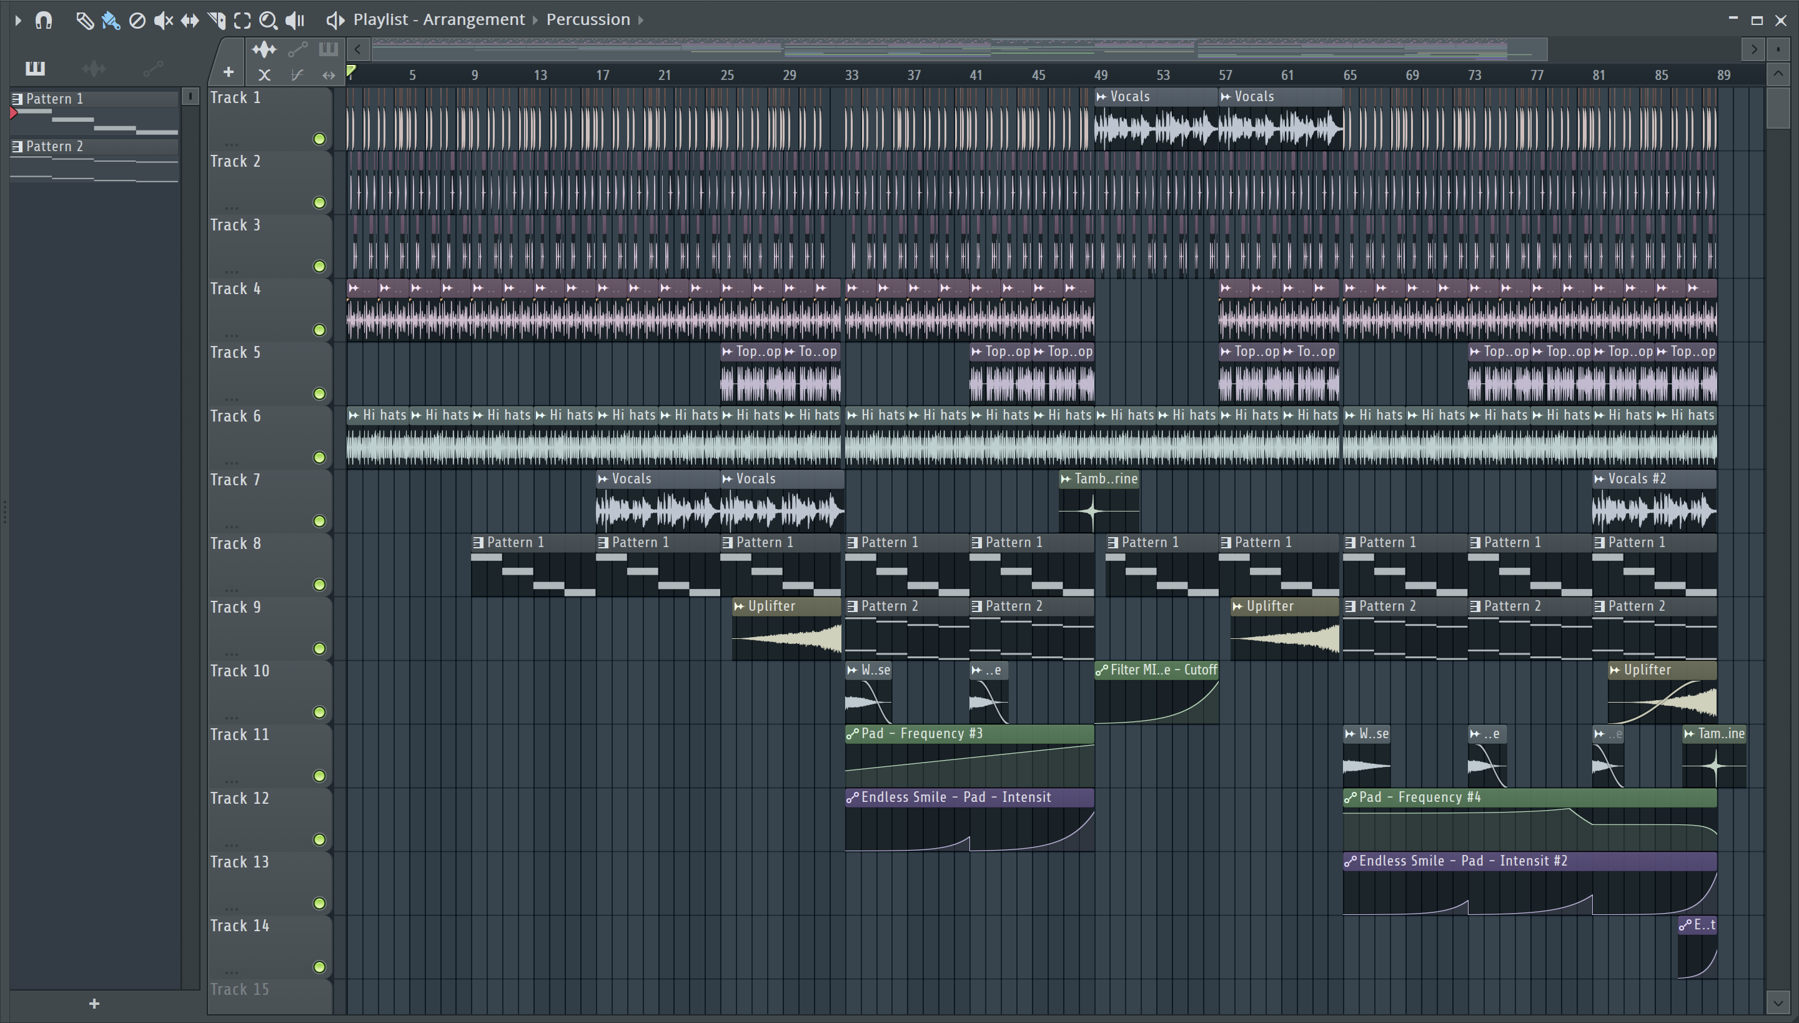Image resolution: width=1799 pixels, height=1023 pixels.
Task: Select the Delete tool
Action: pos(137,21)
